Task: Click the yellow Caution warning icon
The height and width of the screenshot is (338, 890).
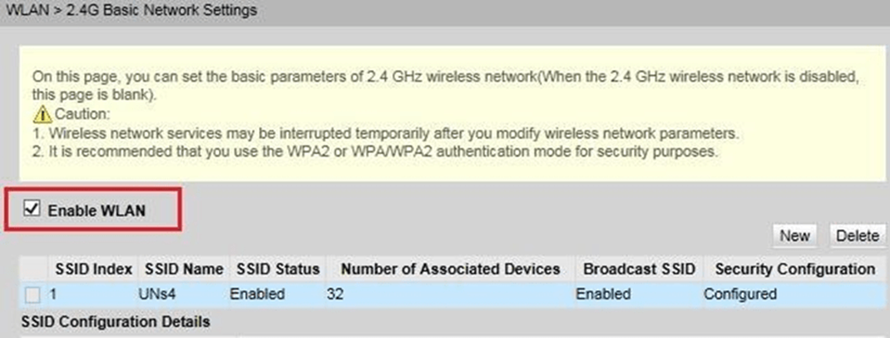Action: [x=42, y=114]
